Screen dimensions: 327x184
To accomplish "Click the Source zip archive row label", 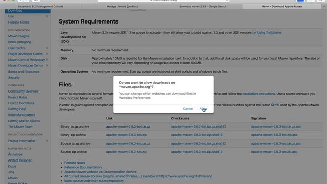I will pyautogui.click(x=74, y=152).
